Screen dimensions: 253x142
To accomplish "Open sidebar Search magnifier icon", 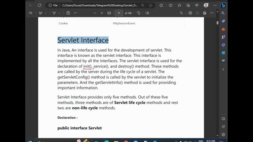I will tap(223, 13).
